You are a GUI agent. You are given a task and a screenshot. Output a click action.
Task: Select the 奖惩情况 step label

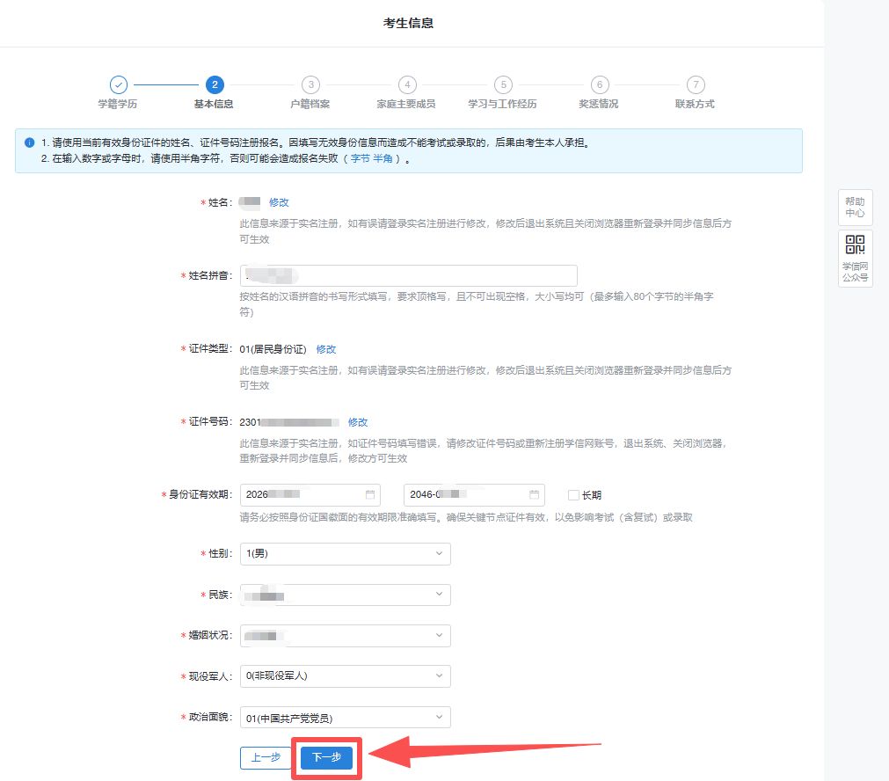click(x=599, y=104)
